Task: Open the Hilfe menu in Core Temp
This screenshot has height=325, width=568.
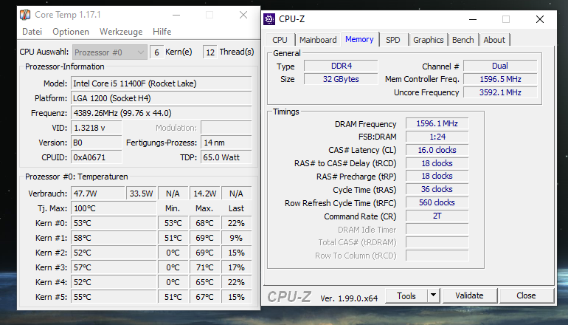Action: (x=162, y=32)
